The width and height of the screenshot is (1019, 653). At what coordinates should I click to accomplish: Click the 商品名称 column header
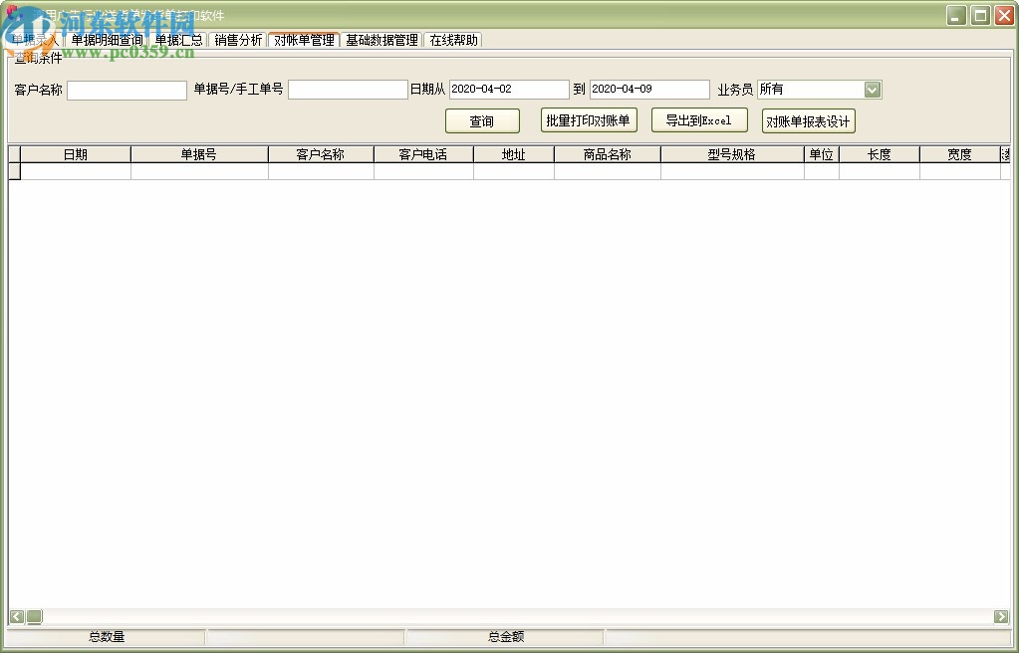[x=608, y=154]
